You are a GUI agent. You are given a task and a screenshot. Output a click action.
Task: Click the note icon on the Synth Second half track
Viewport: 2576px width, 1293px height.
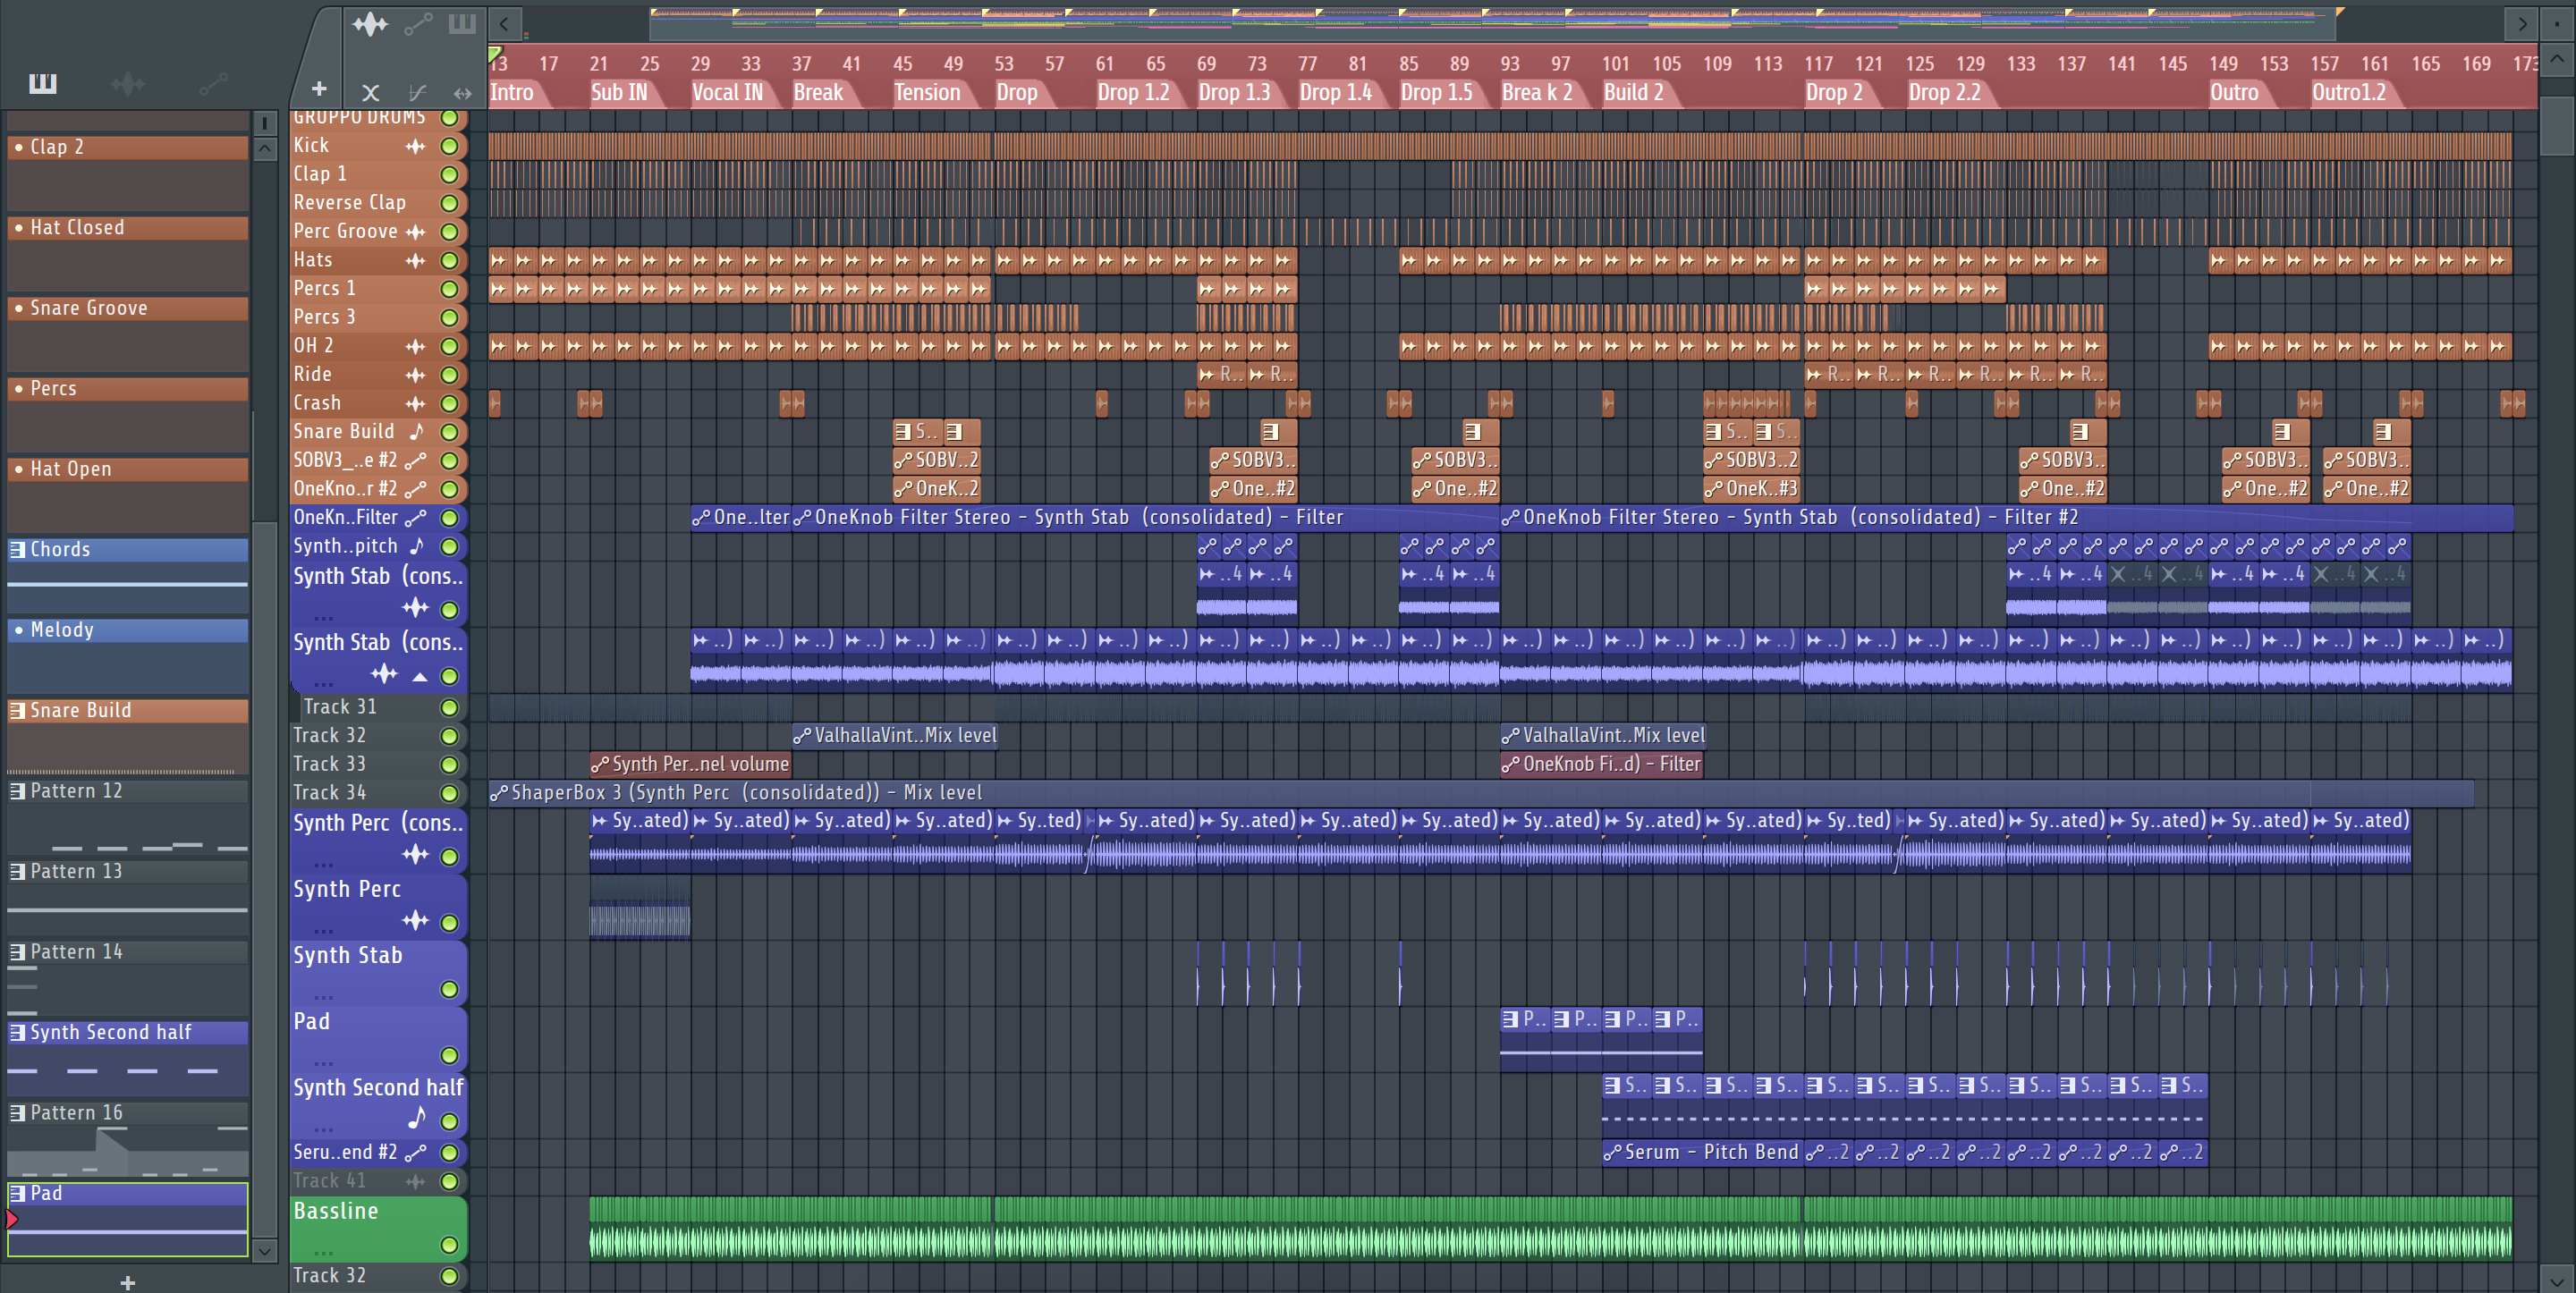coord(416,1118)
